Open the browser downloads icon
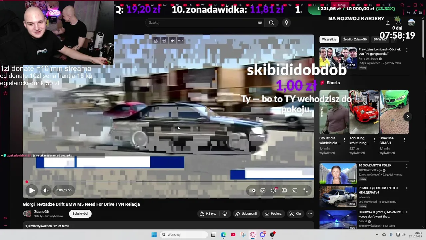The height and width of the screenshot is (240, 426). tap(415, 12)
